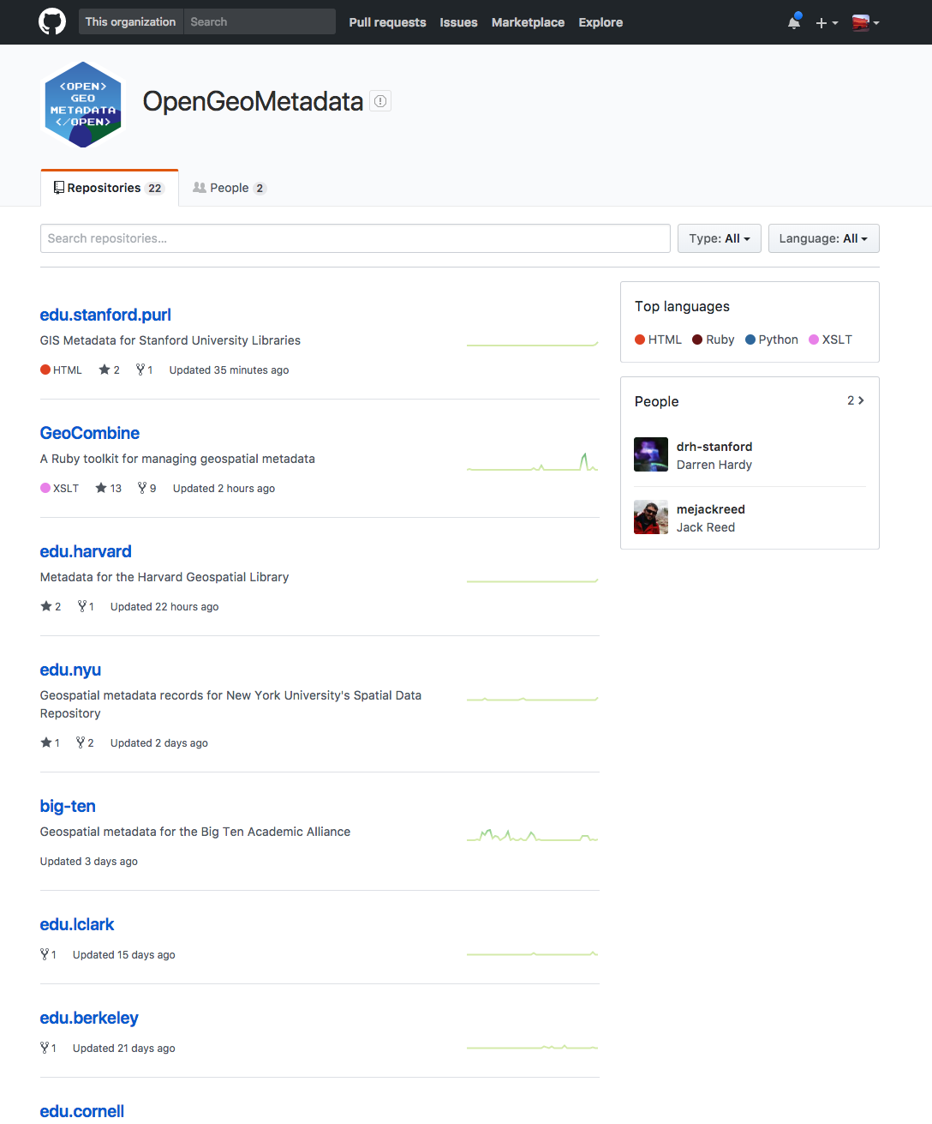
Task: Filter by Ruby in Top languages
Action: tap(714, 340)
